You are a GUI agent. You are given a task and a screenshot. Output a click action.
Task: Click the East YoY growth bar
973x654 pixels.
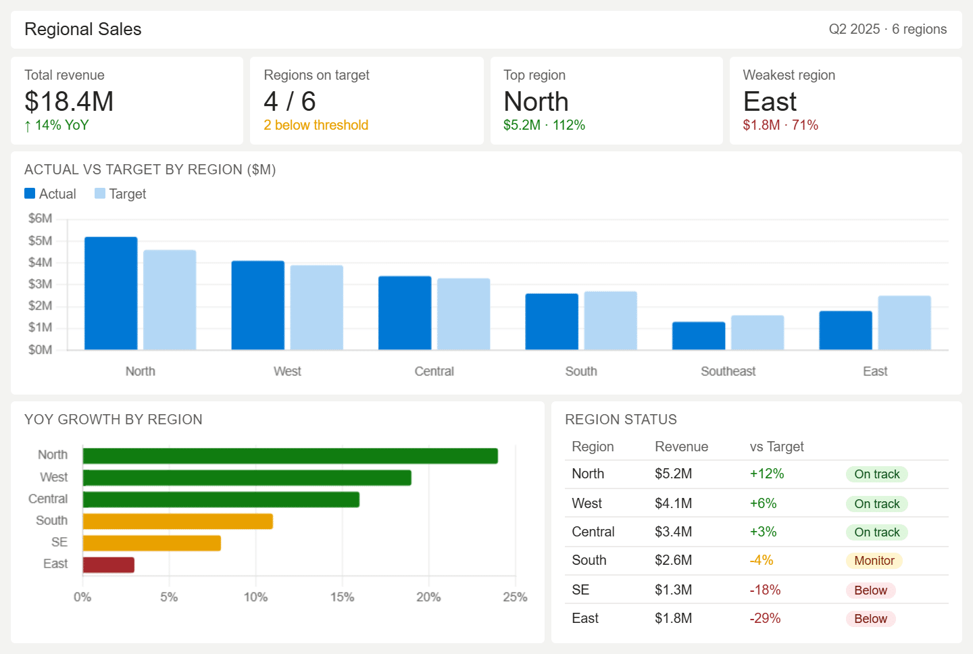pyautogui.click(x=109, y=565)
